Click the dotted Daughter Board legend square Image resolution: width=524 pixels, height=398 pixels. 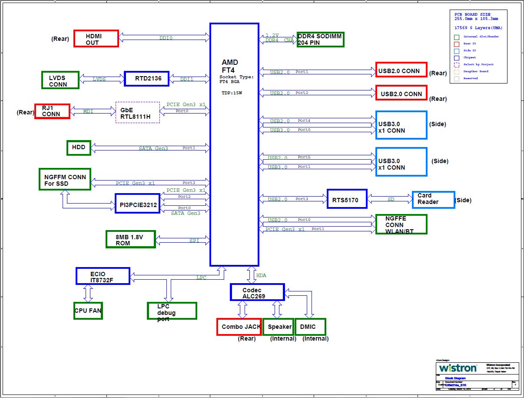click(456, 72)
